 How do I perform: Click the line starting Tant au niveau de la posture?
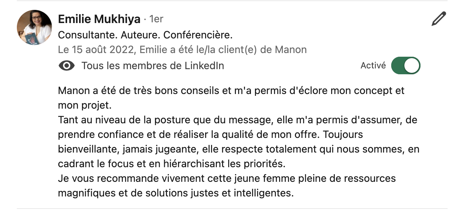[238, 120]
